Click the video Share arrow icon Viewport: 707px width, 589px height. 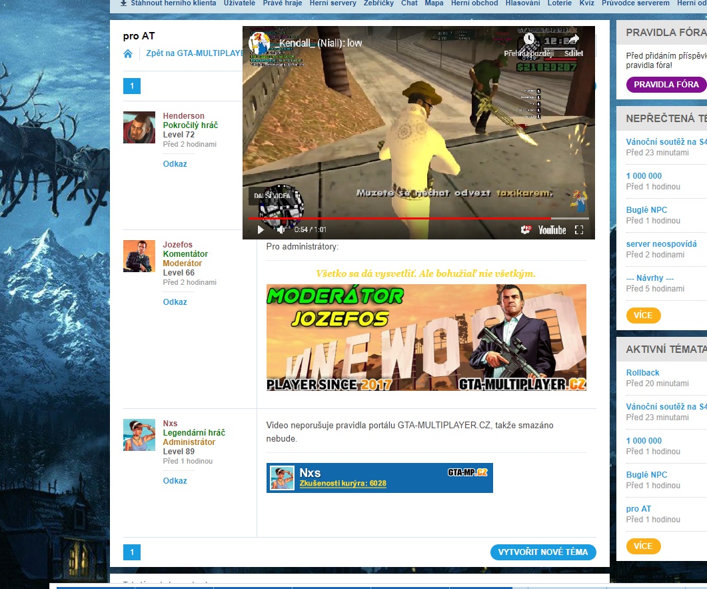574,39
